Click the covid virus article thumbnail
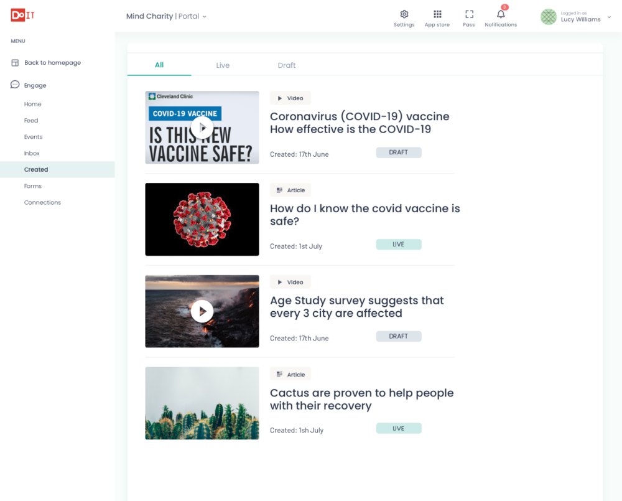The height and width of the screenshot is (501, 622). pyautogui.click(x=202, y=219)
